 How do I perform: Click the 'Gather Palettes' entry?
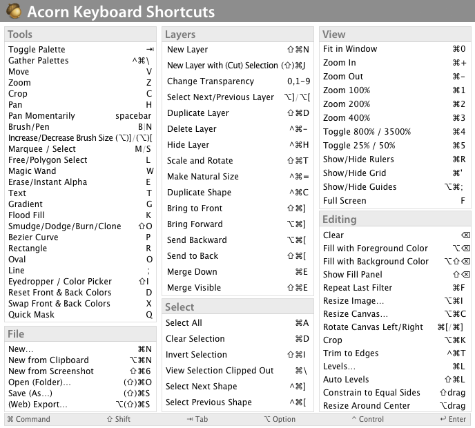pos(80,61)
